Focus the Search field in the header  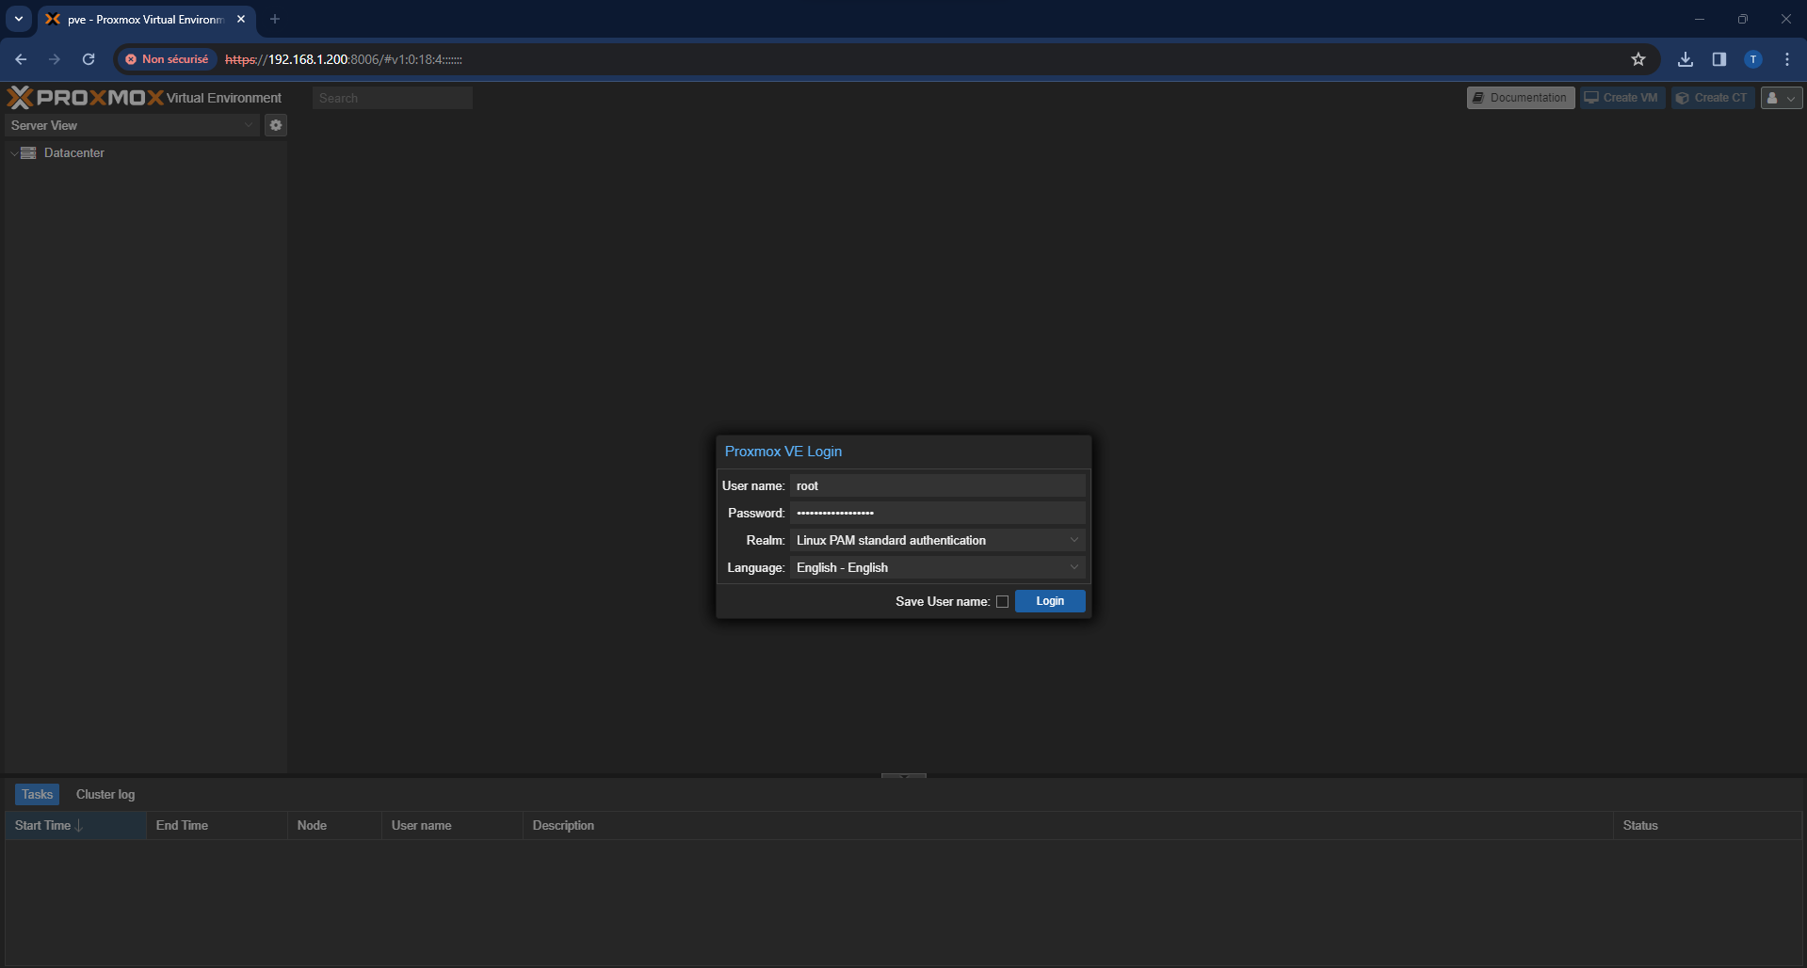click(393, 98)
